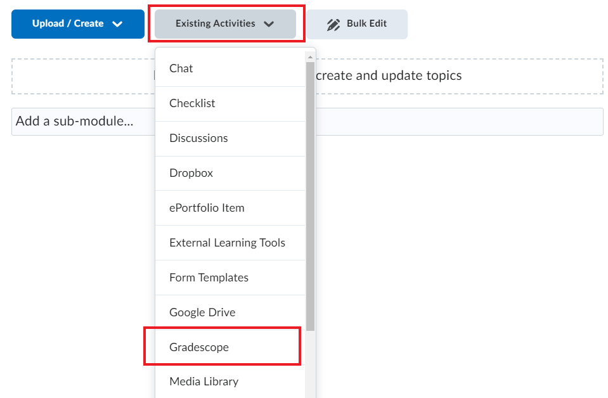Click the Upload / Create button

77,23
